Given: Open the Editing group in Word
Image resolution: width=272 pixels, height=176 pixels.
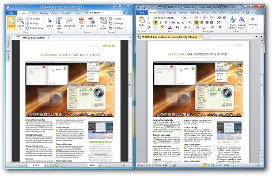Looking at the screenshot, I should (x=253, y=22).
